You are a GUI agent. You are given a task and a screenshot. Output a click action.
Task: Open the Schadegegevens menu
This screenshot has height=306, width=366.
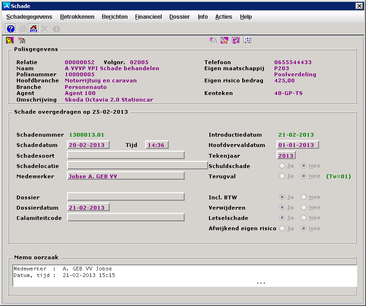(x=30, y=17)
